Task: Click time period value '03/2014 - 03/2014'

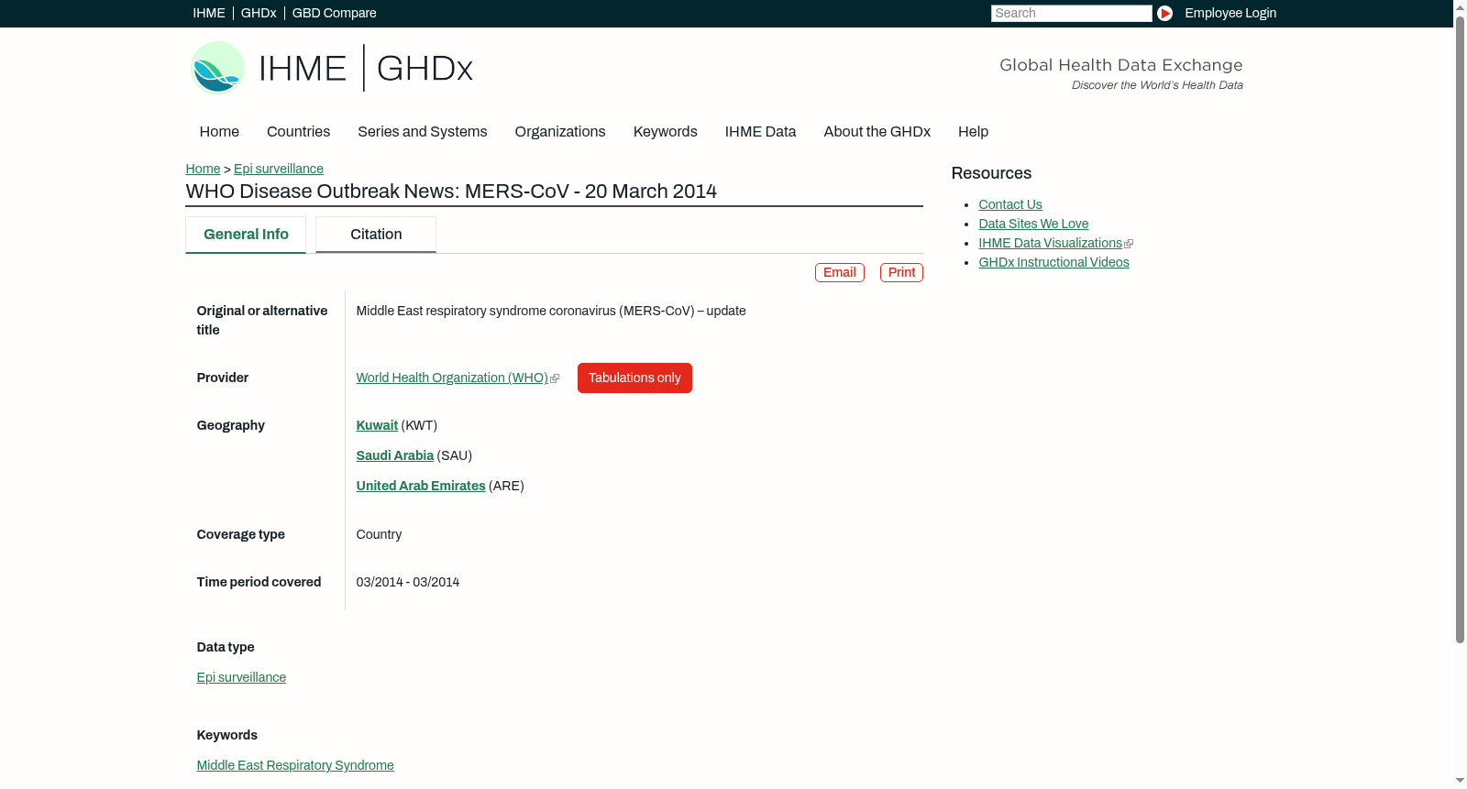Action: tap(408, 582)
